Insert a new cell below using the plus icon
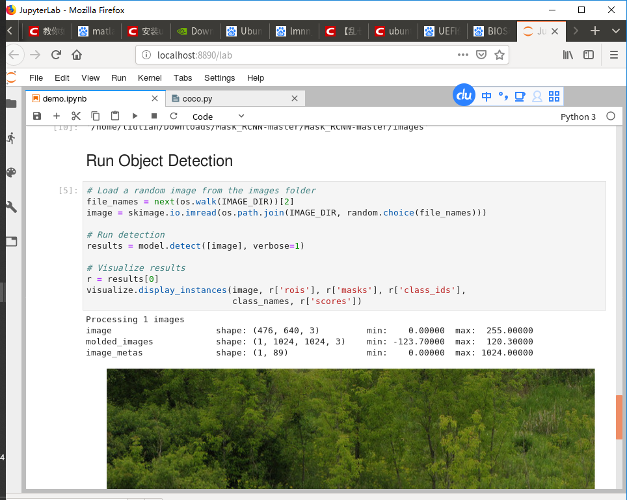The image size is (627, 500). [x=57, y=116]
